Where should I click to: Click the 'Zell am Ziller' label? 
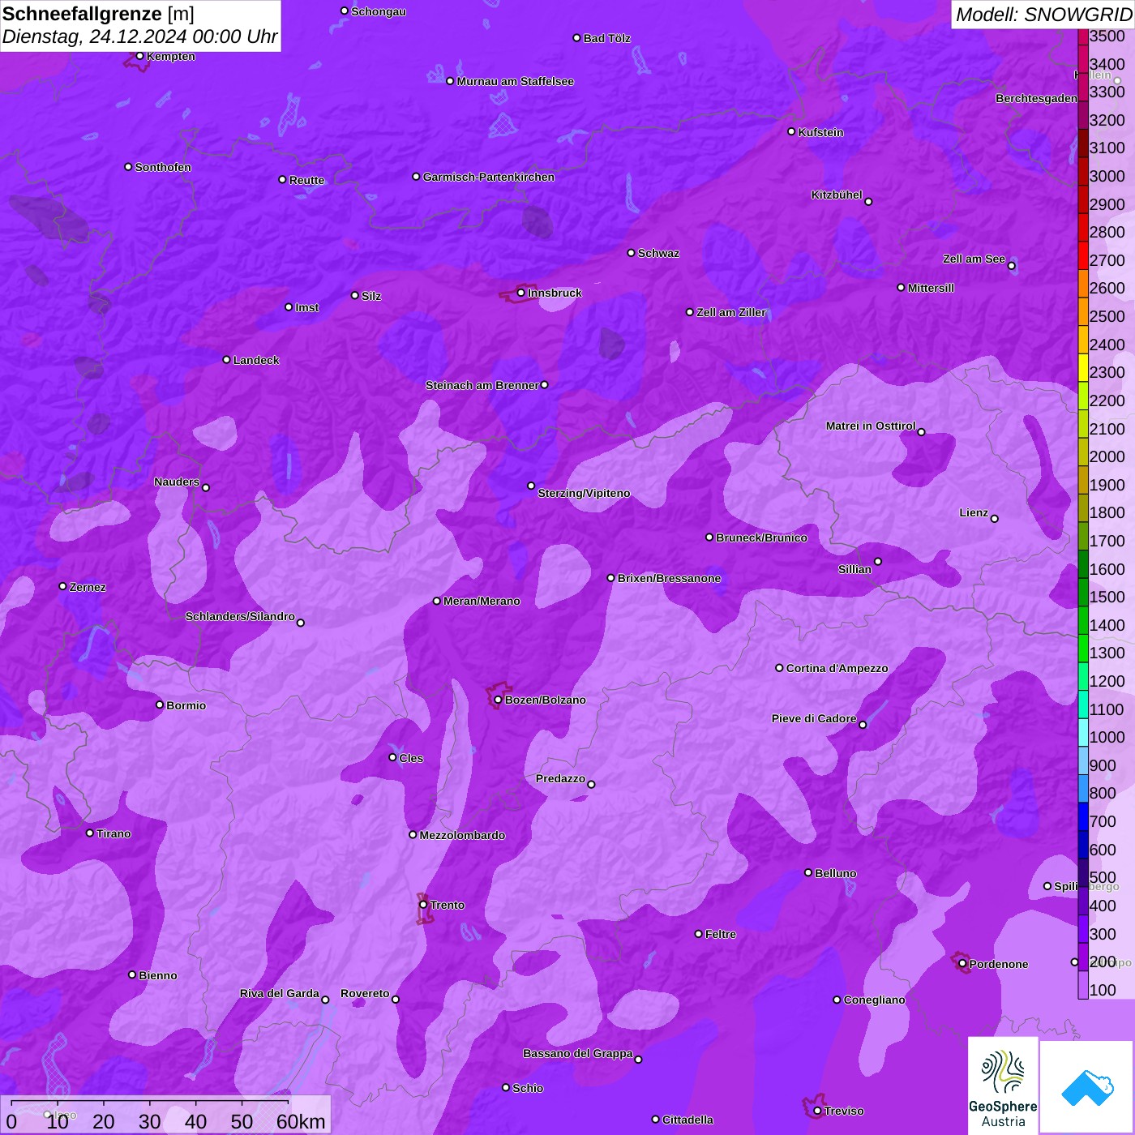[731, 312]
